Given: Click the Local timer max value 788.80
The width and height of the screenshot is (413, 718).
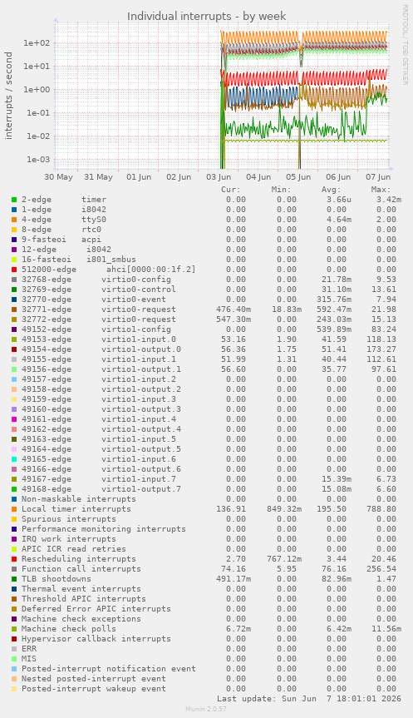Looking at the screenshot, I should coord(381,509).
